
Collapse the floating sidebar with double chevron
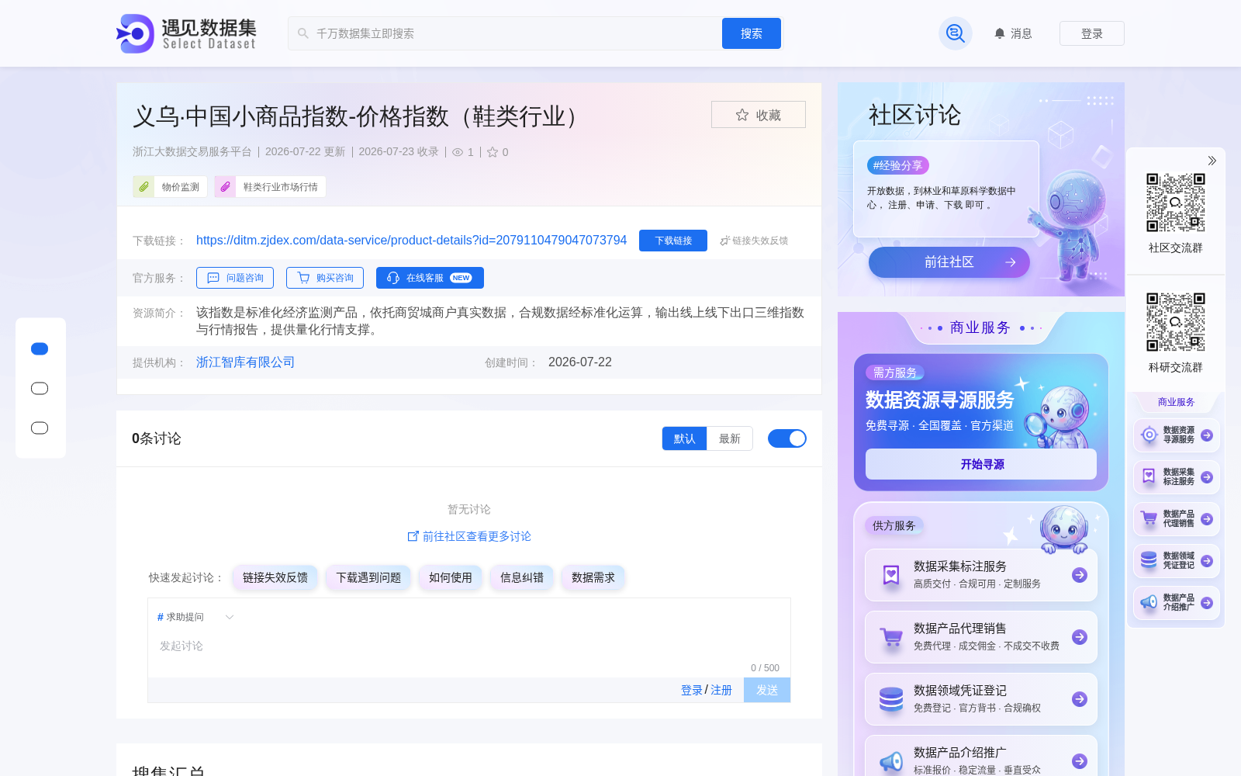click(x=1212, y=161)
